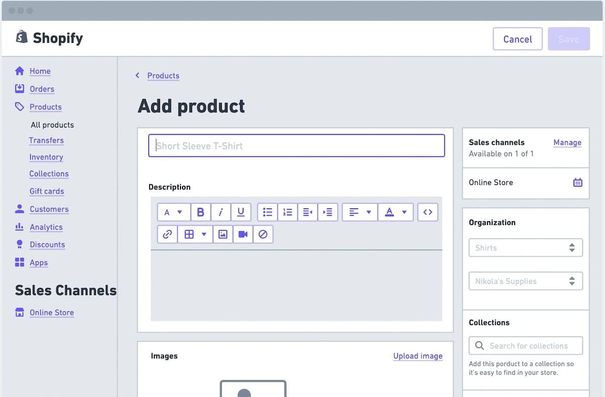Open Online Store sales channel link
This screenshot has width=605, height=397.
click(52, 313)
